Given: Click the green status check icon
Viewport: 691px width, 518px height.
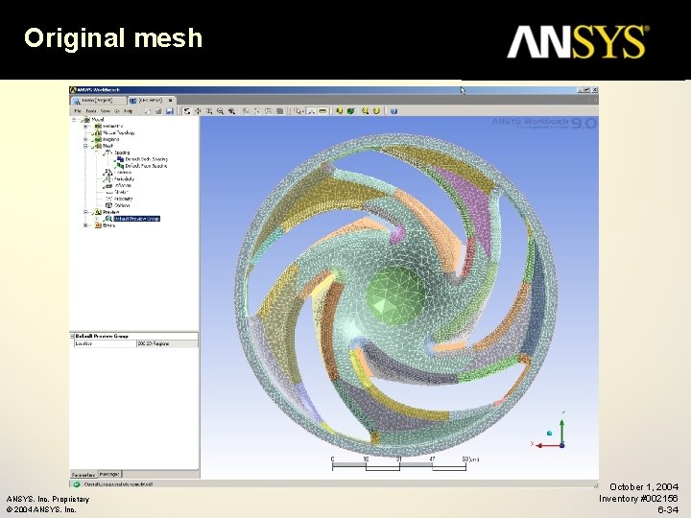Looking at the screenshot, I should (77, 484).
